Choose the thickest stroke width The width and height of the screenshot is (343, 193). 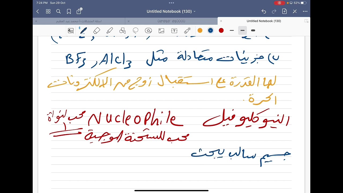point(253,31)
